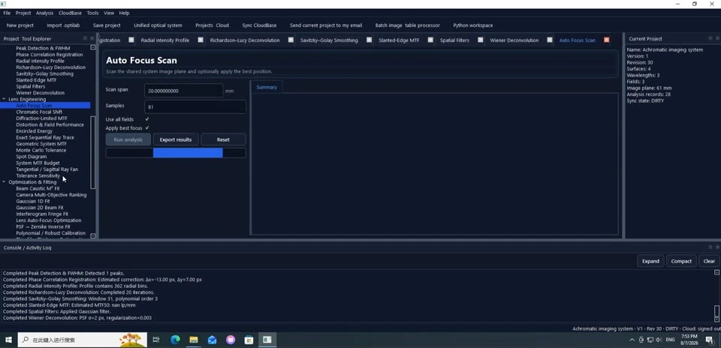
Task: Close the Savitzky–Golay Smoothing tab
Action: tap(369, 40)
